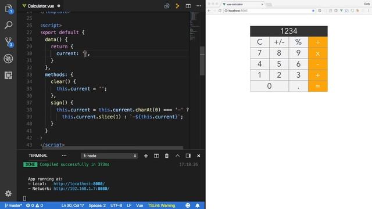Click the orange multiply x button
The height and width of the screenshot is (209, 372).
[318, 53]
